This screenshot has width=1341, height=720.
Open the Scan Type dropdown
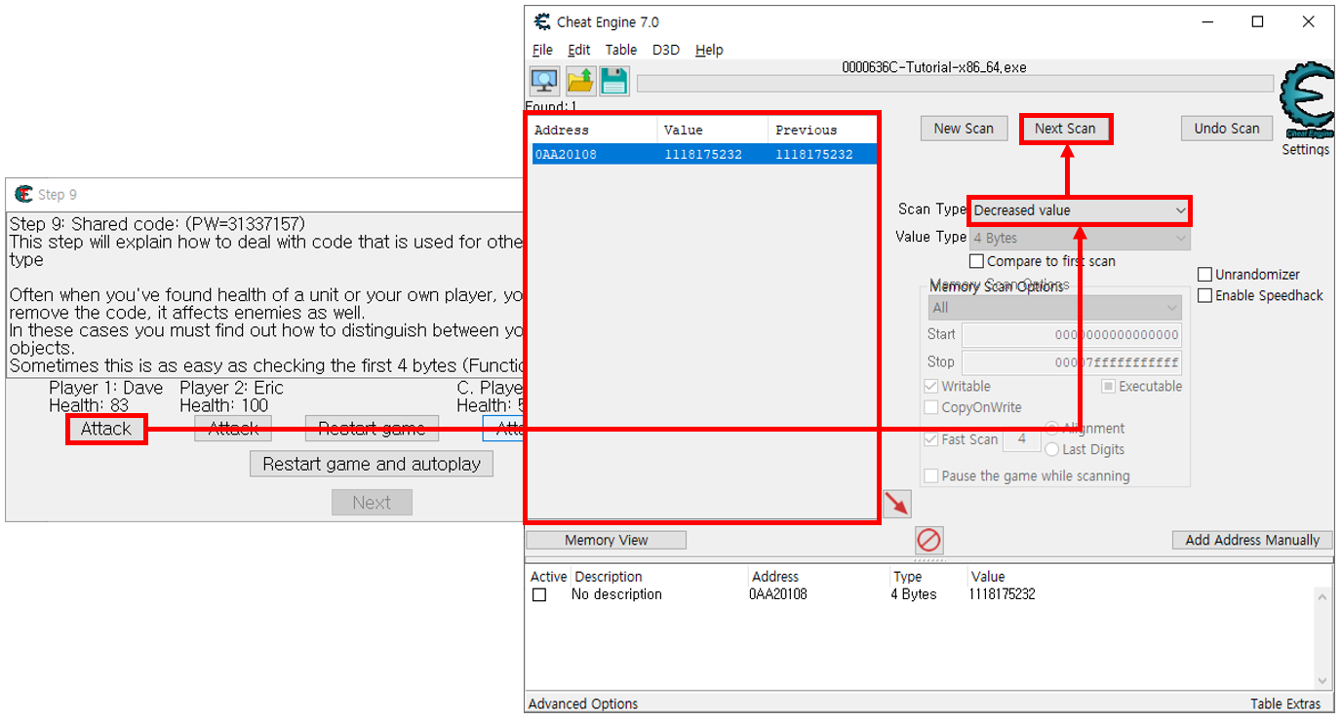tap(1080, 210)
